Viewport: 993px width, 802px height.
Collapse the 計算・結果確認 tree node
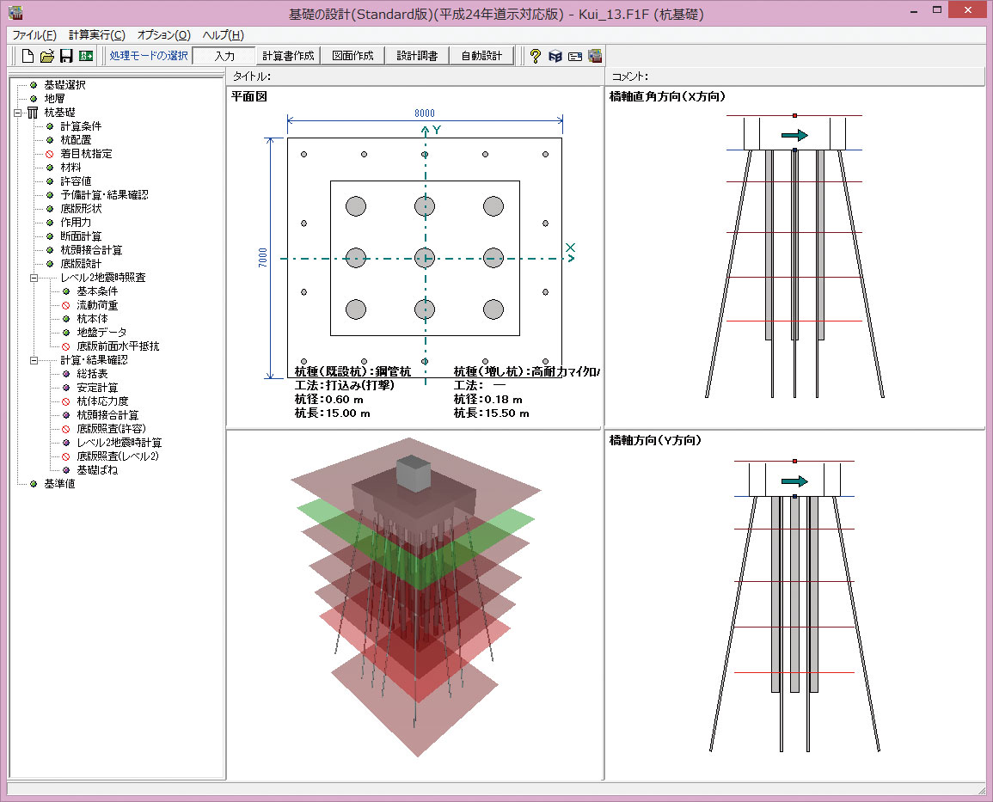34,360
